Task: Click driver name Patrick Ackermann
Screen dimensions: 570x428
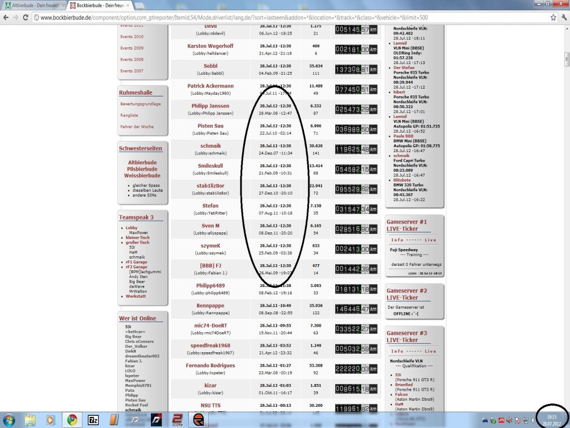Action: [210, 86]
